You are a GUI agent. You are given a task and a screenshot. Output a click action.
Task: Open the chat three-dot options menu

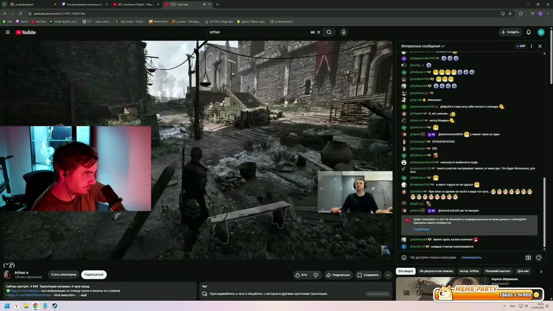coord(531,46)
